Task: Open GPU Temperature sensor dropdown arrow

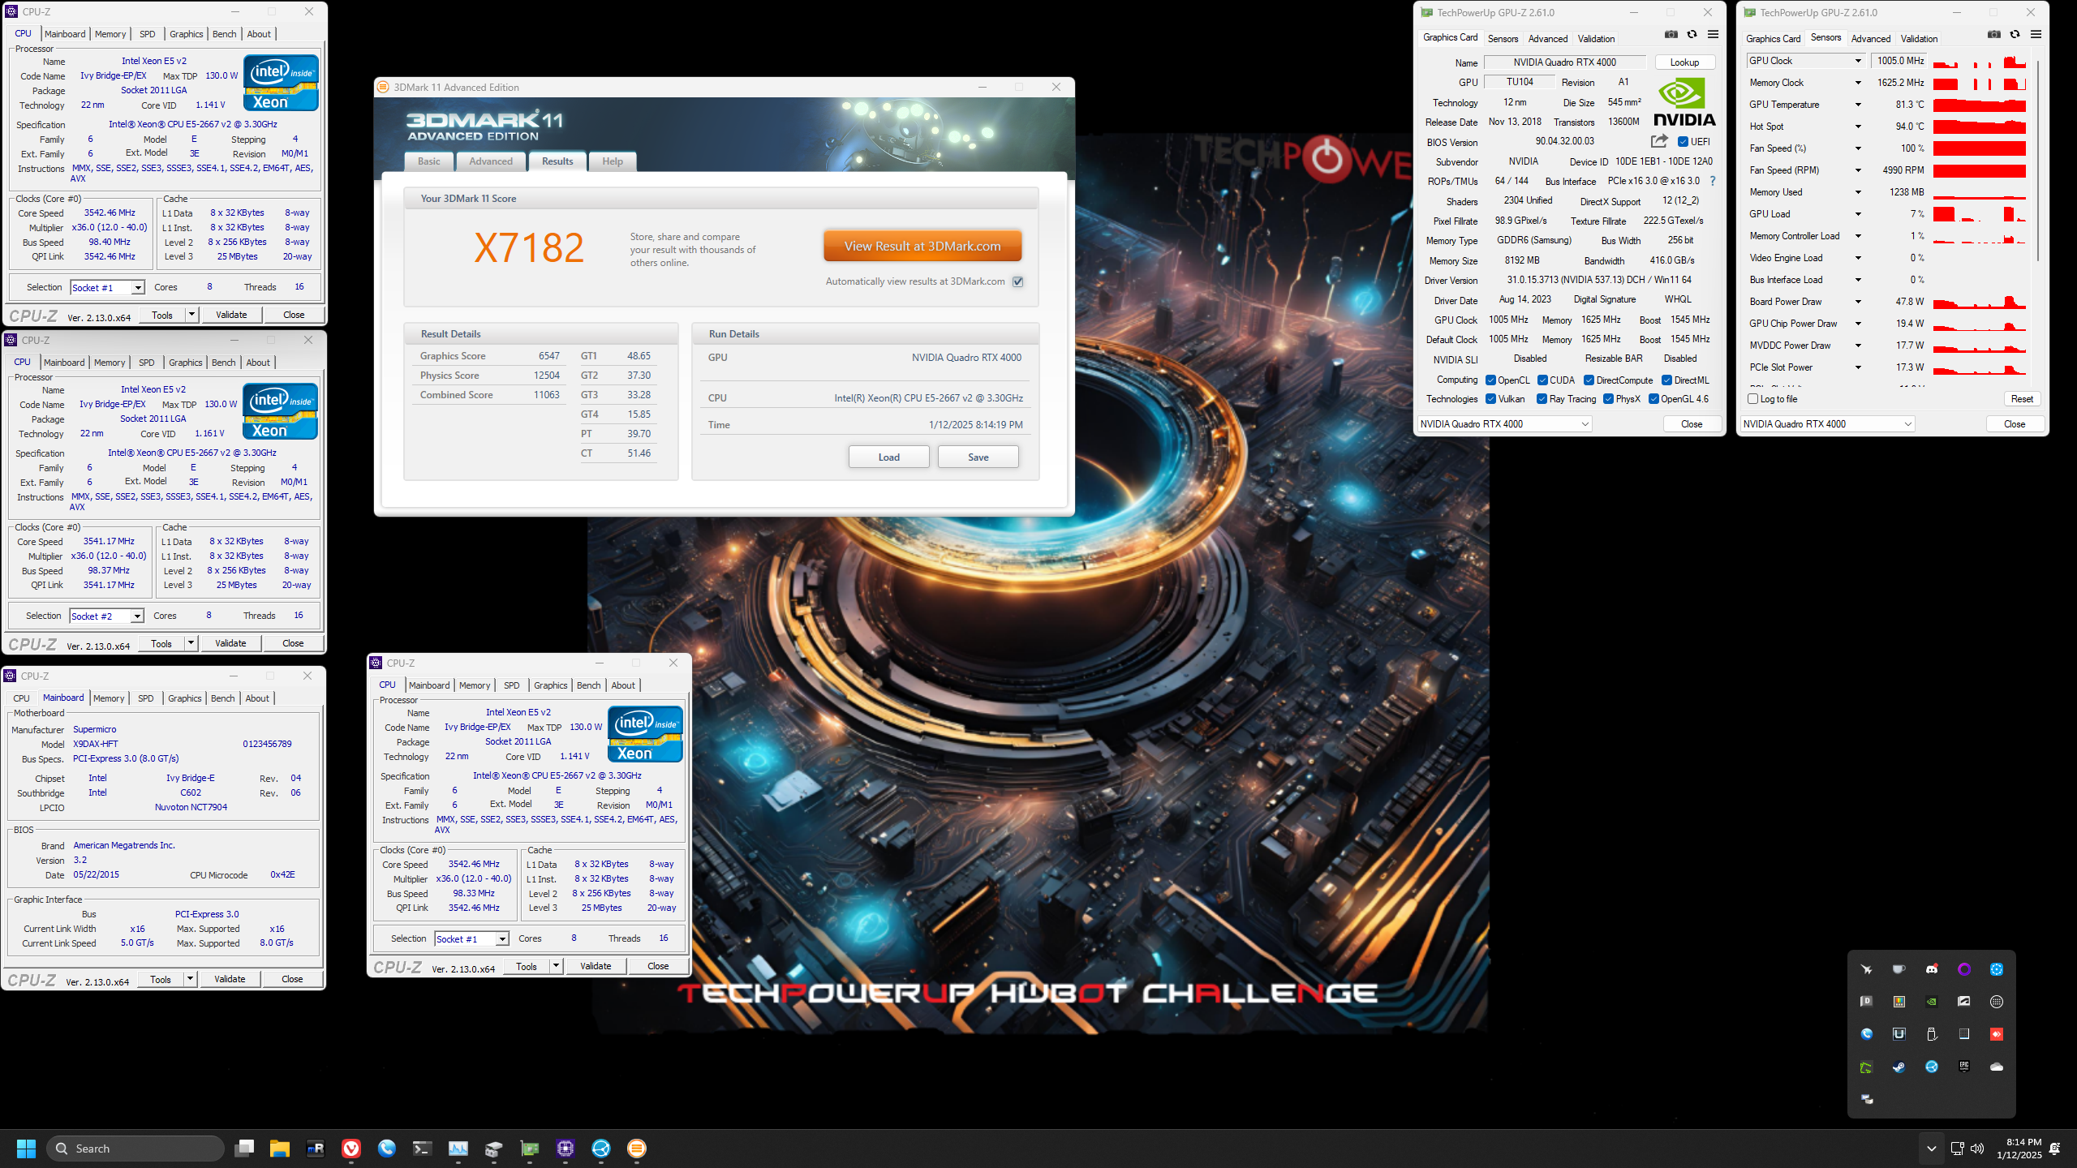Action: point(1858,105)
